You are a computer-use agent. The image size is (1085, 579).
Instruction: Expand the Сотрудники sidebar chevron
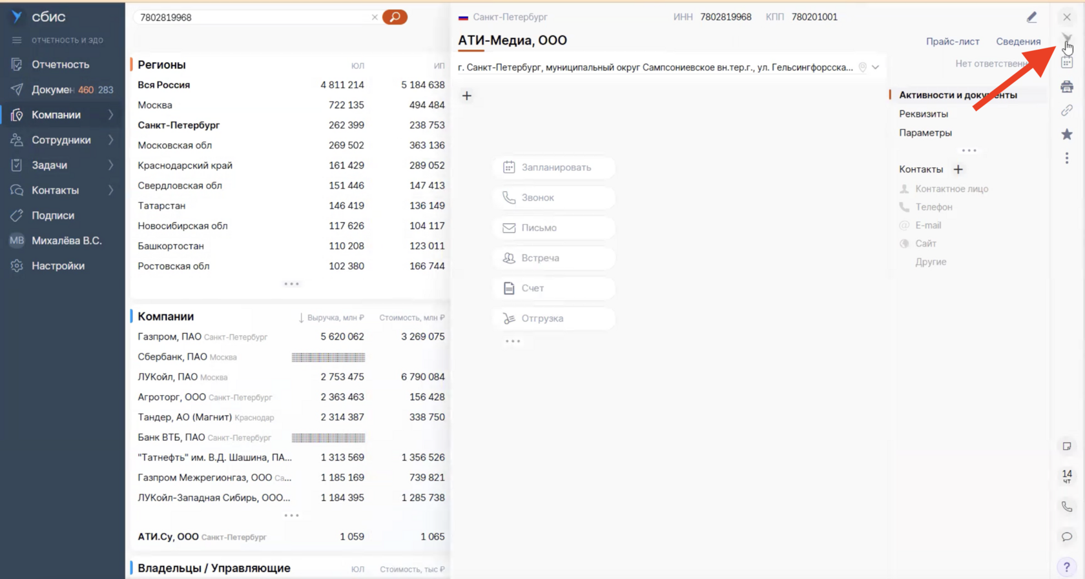[111, 140]
